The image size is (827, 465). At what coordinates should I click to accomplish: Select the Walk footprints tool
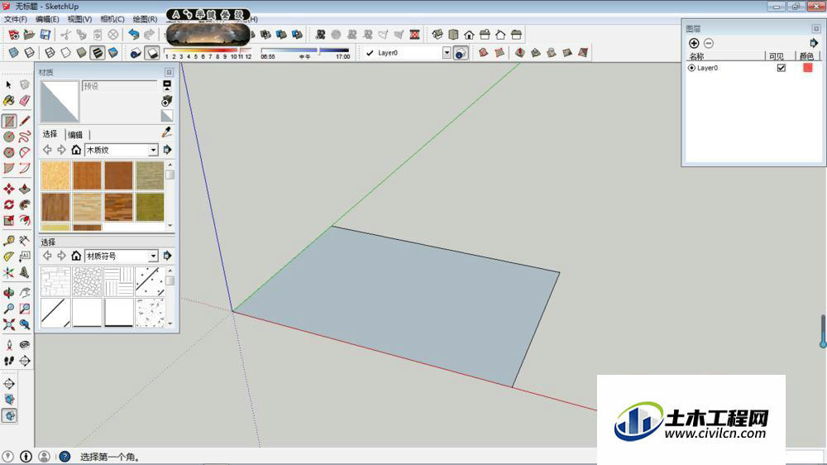point(9,361)
